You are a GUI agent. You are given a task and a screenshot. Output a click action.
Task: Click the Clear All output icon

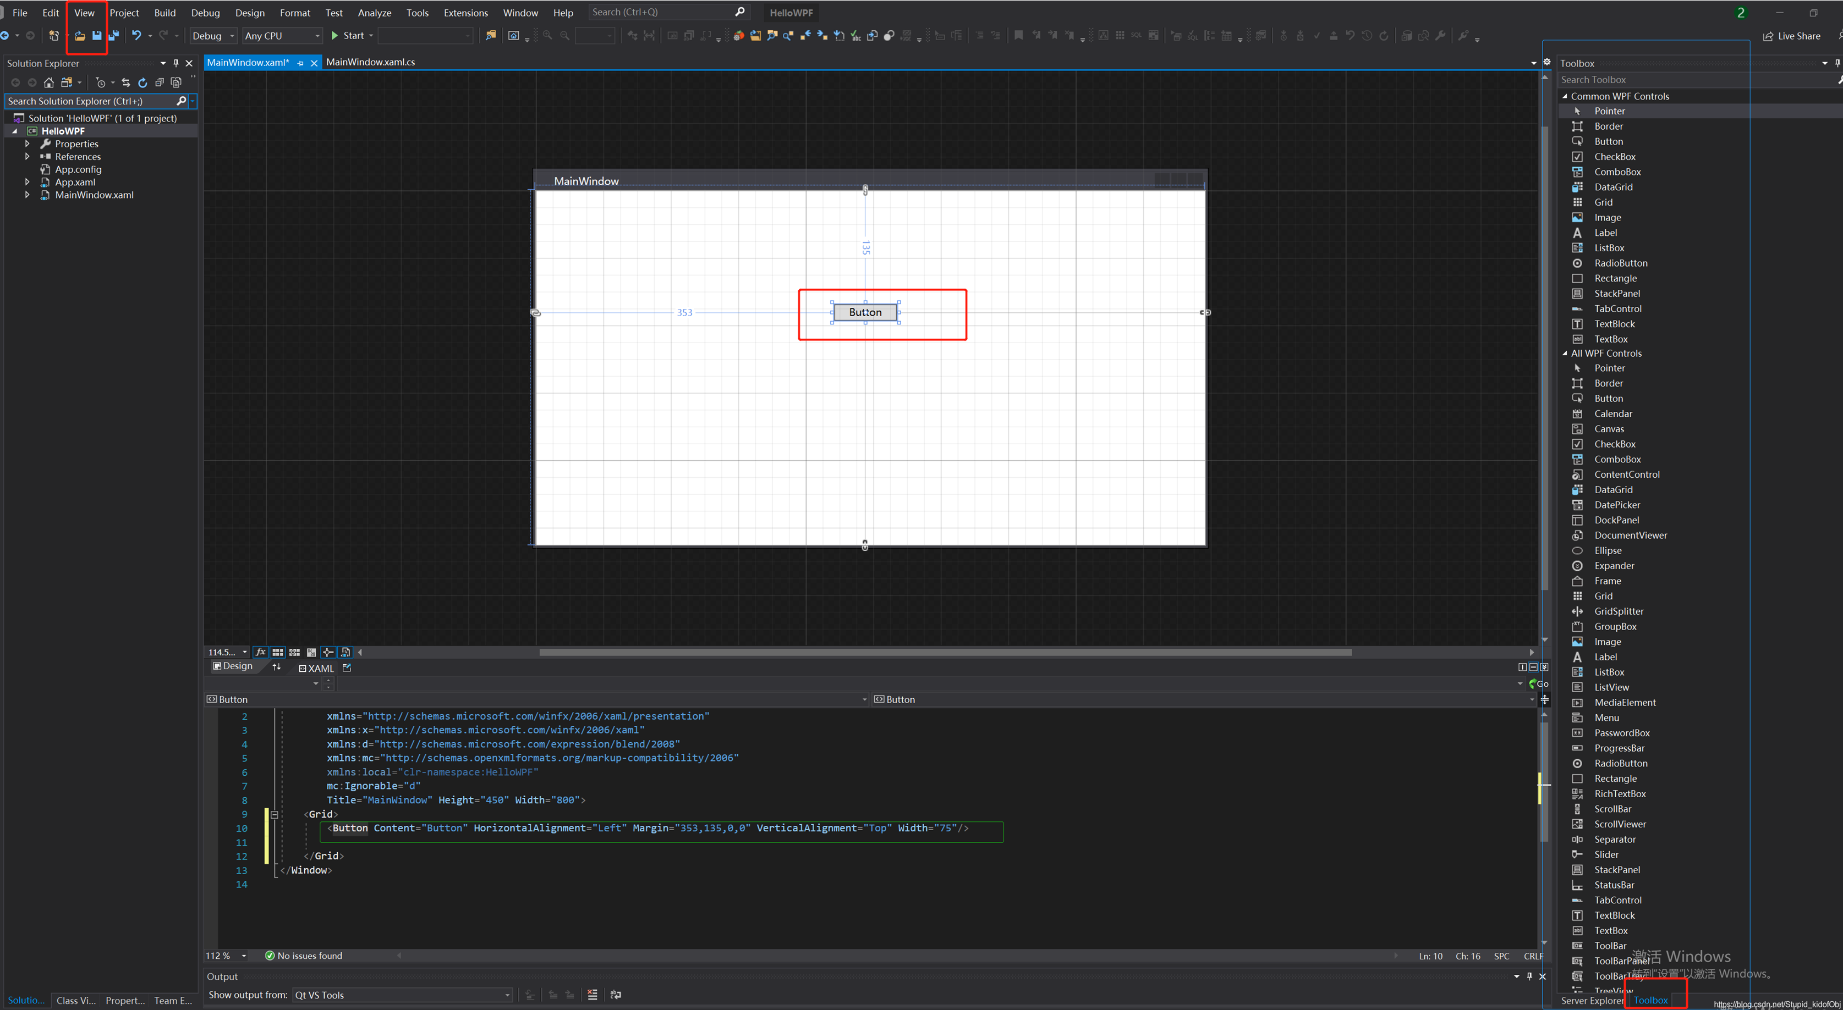[593, 994]
